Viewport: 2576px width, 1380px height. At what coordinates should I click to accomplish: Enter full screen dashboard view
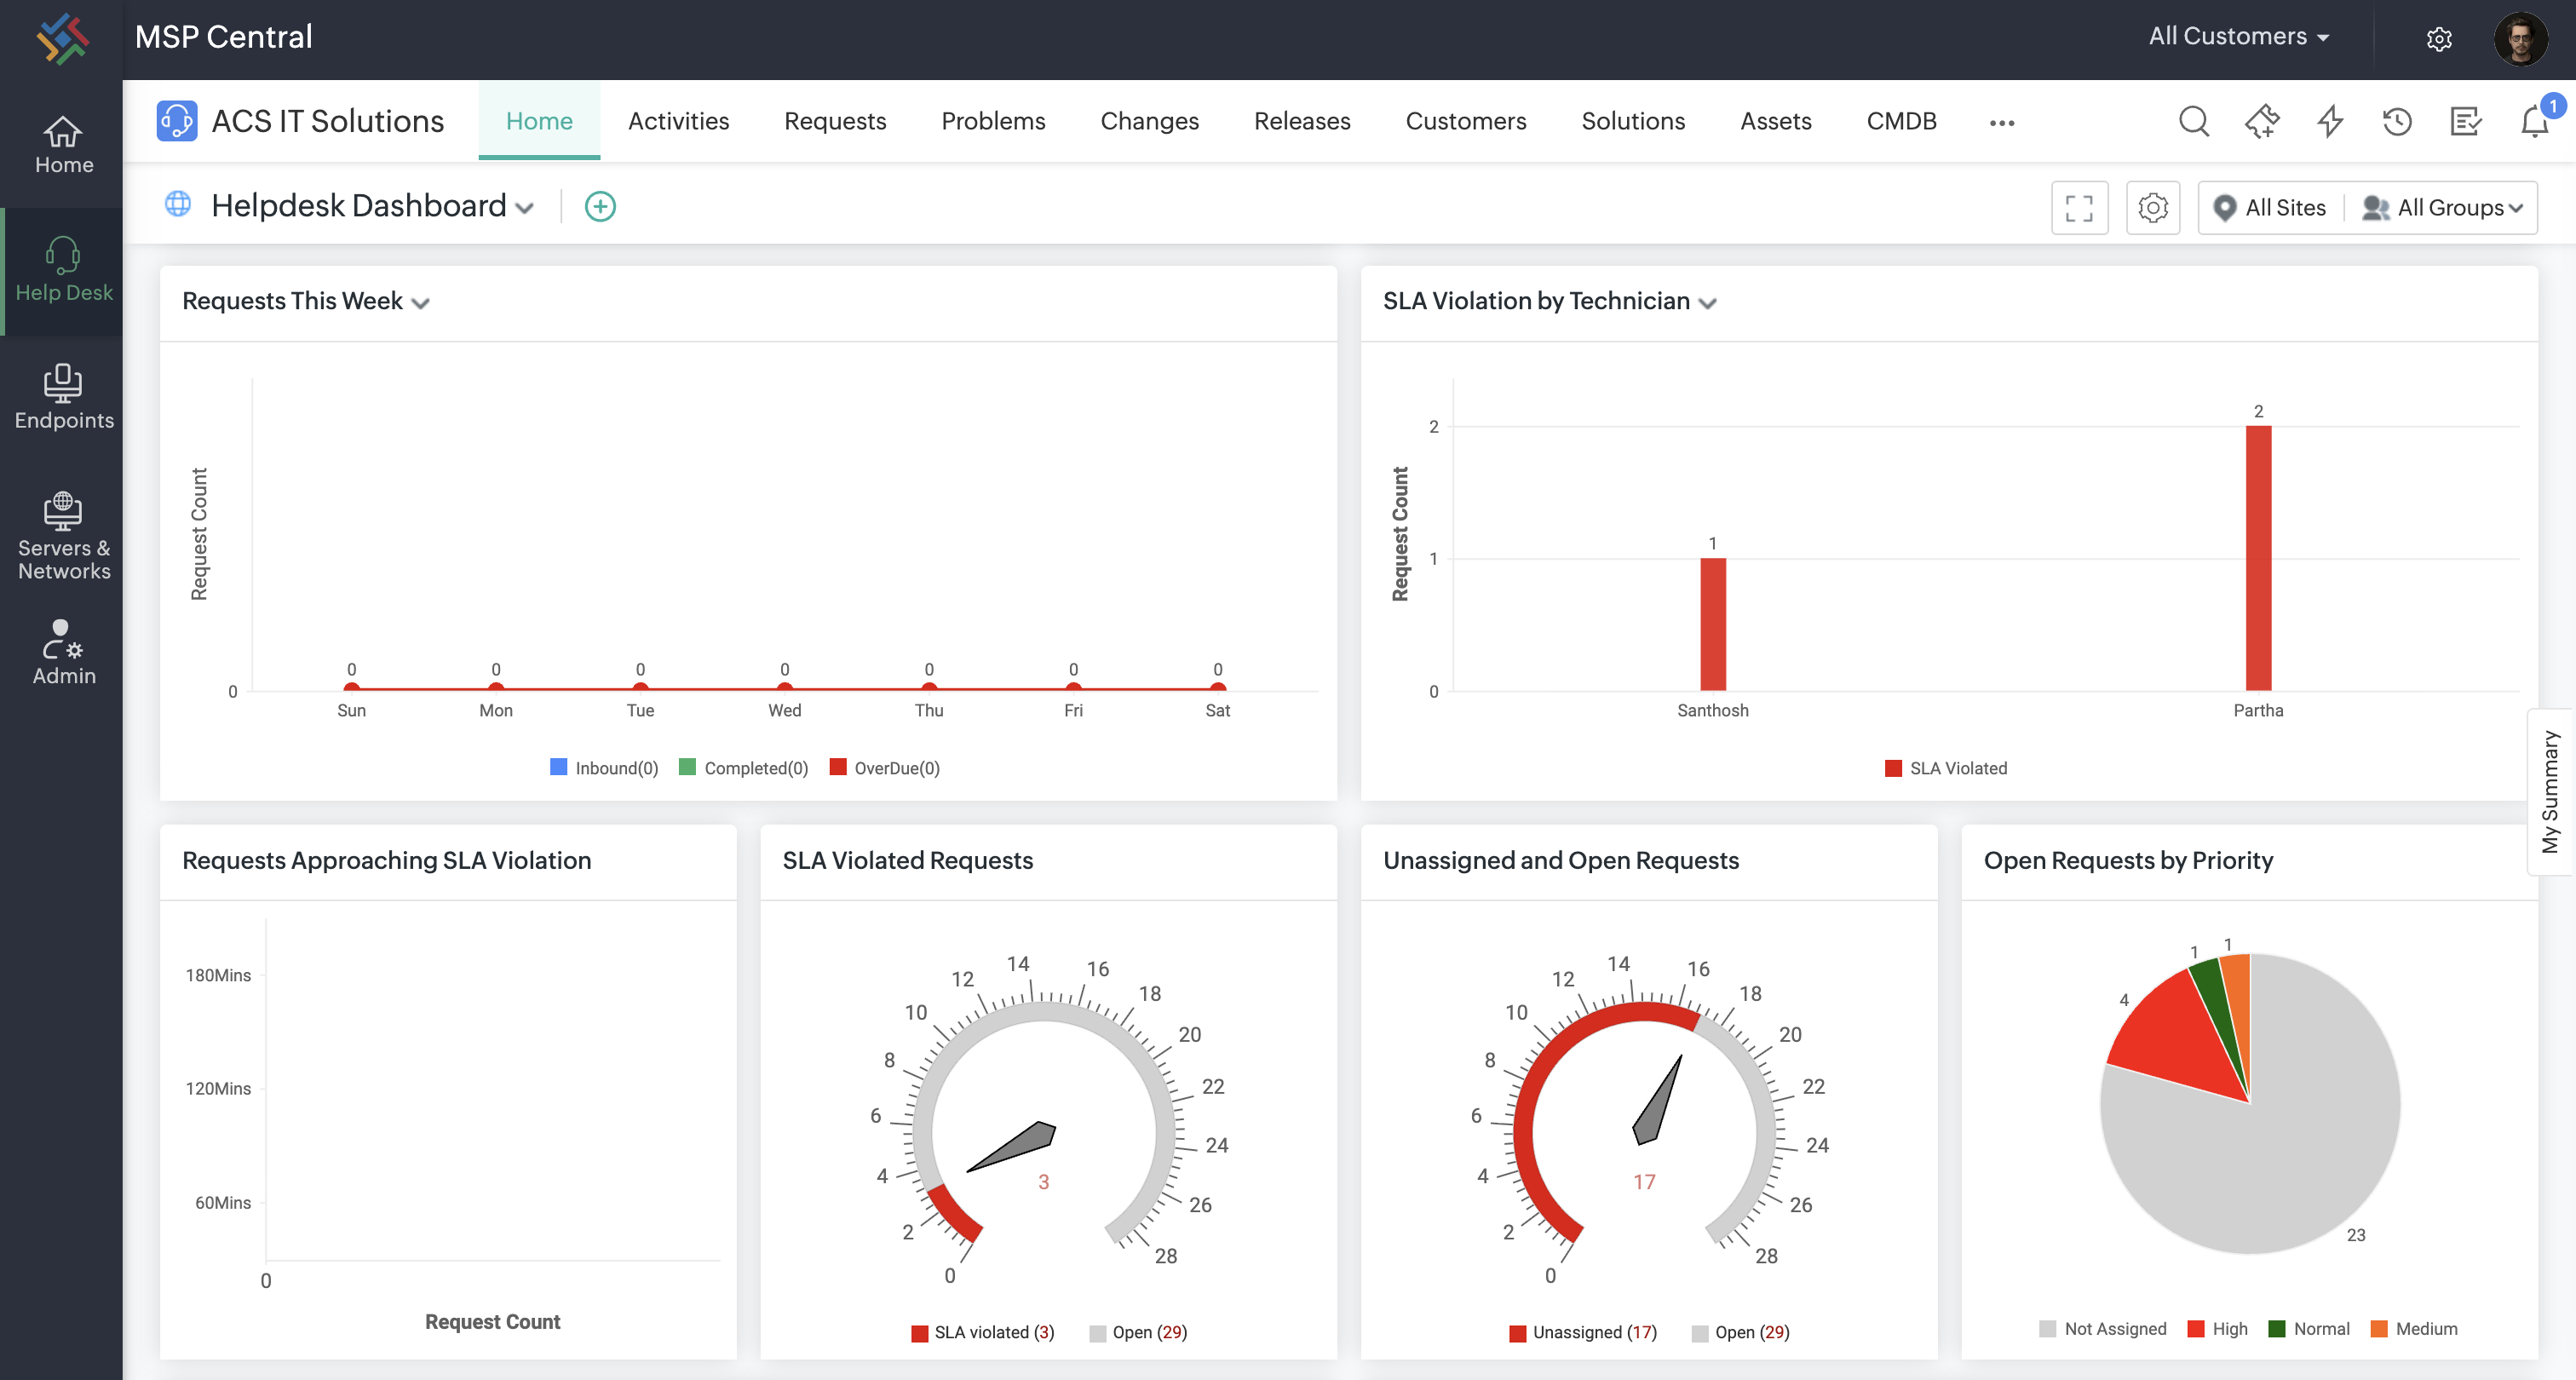pos(2079,207)
